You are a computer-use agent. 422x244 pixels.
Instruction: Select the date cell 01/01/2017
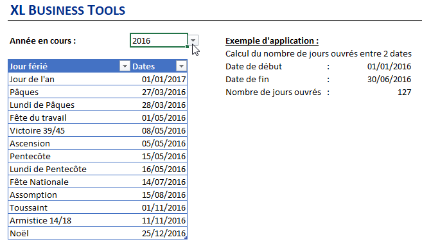click(159, 79)
